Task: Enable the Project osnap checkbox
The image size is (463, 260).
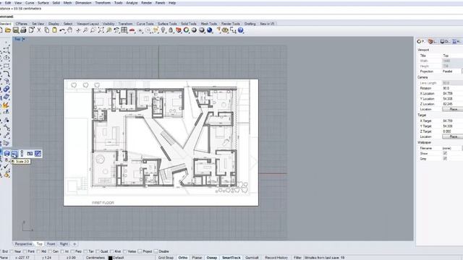Action: (140, 251)
